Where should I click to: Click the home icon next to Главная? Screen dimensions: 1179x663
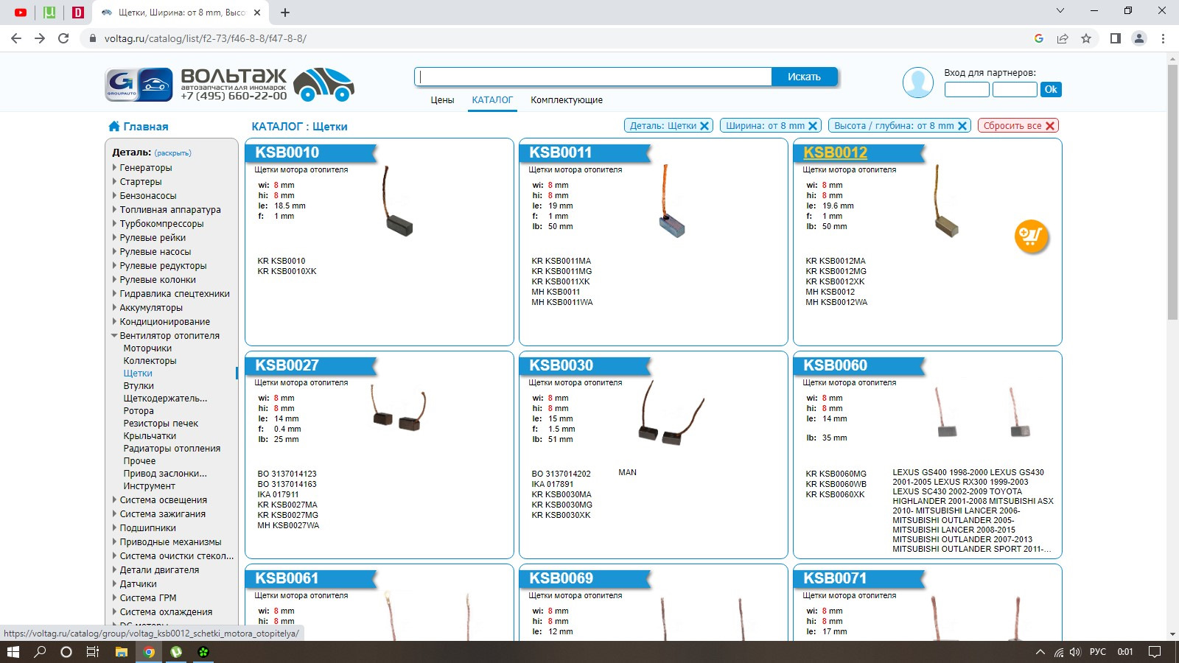114,126
